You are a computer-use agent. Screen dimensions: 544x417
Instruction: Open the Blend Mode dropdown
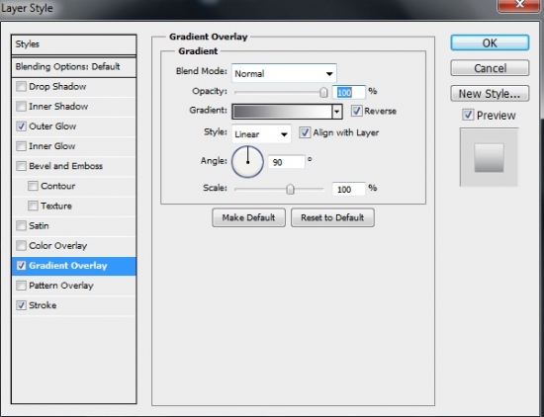[284, 73]
